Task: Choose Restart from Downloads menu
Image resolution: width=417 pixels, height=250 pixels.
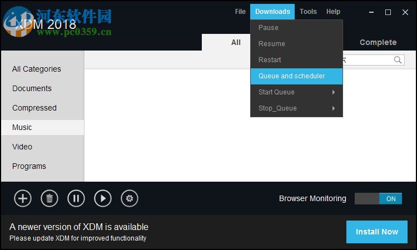Action: [296, 60]
